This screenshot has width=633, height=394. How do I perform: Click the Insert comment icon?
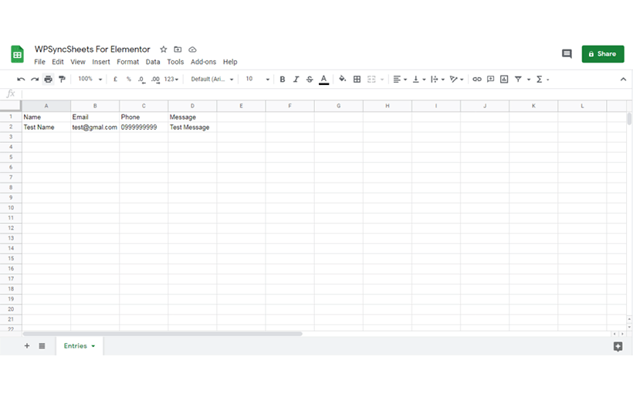pyautogui.click(x=490, y=80)
